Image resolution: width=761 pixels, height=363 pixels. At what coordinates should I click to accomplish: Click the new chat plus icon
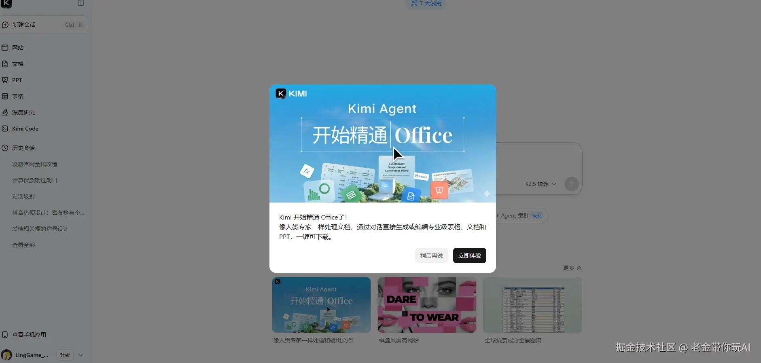5,25
